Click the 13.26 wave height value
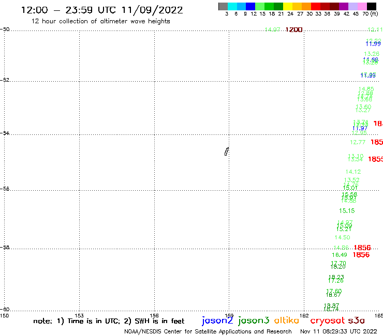383x336 pixels. 372,54
